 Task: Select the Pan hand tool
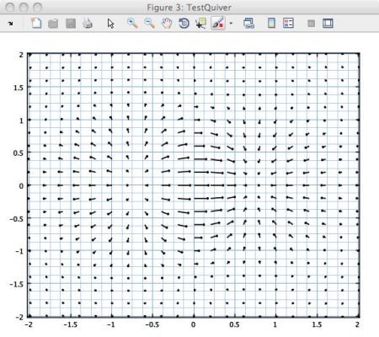(167, 23)
